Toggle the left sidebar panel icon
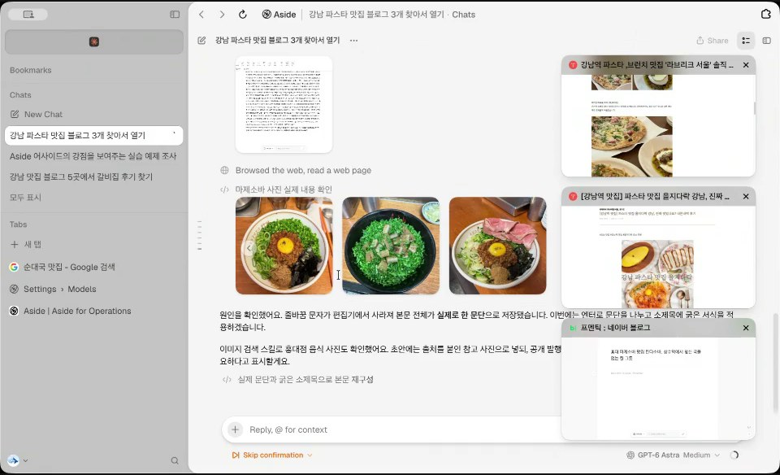This screenshot has height=475, width=780. point(175,15)
